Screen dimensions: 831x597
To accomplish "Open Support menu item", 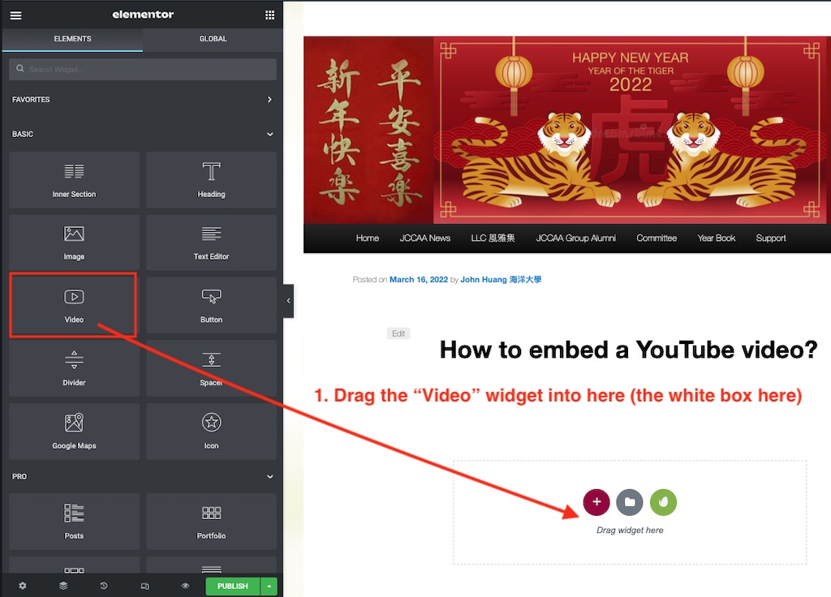I will coord(771,238).
